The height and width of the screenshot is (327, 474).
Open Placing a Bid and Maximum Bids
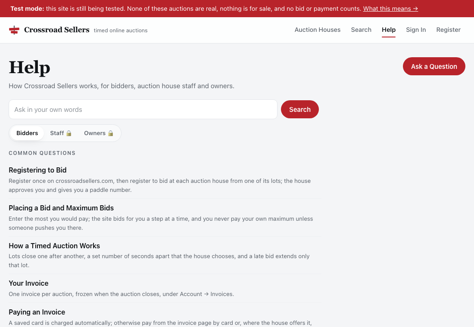pyautogui.click(x=61, y=208)
